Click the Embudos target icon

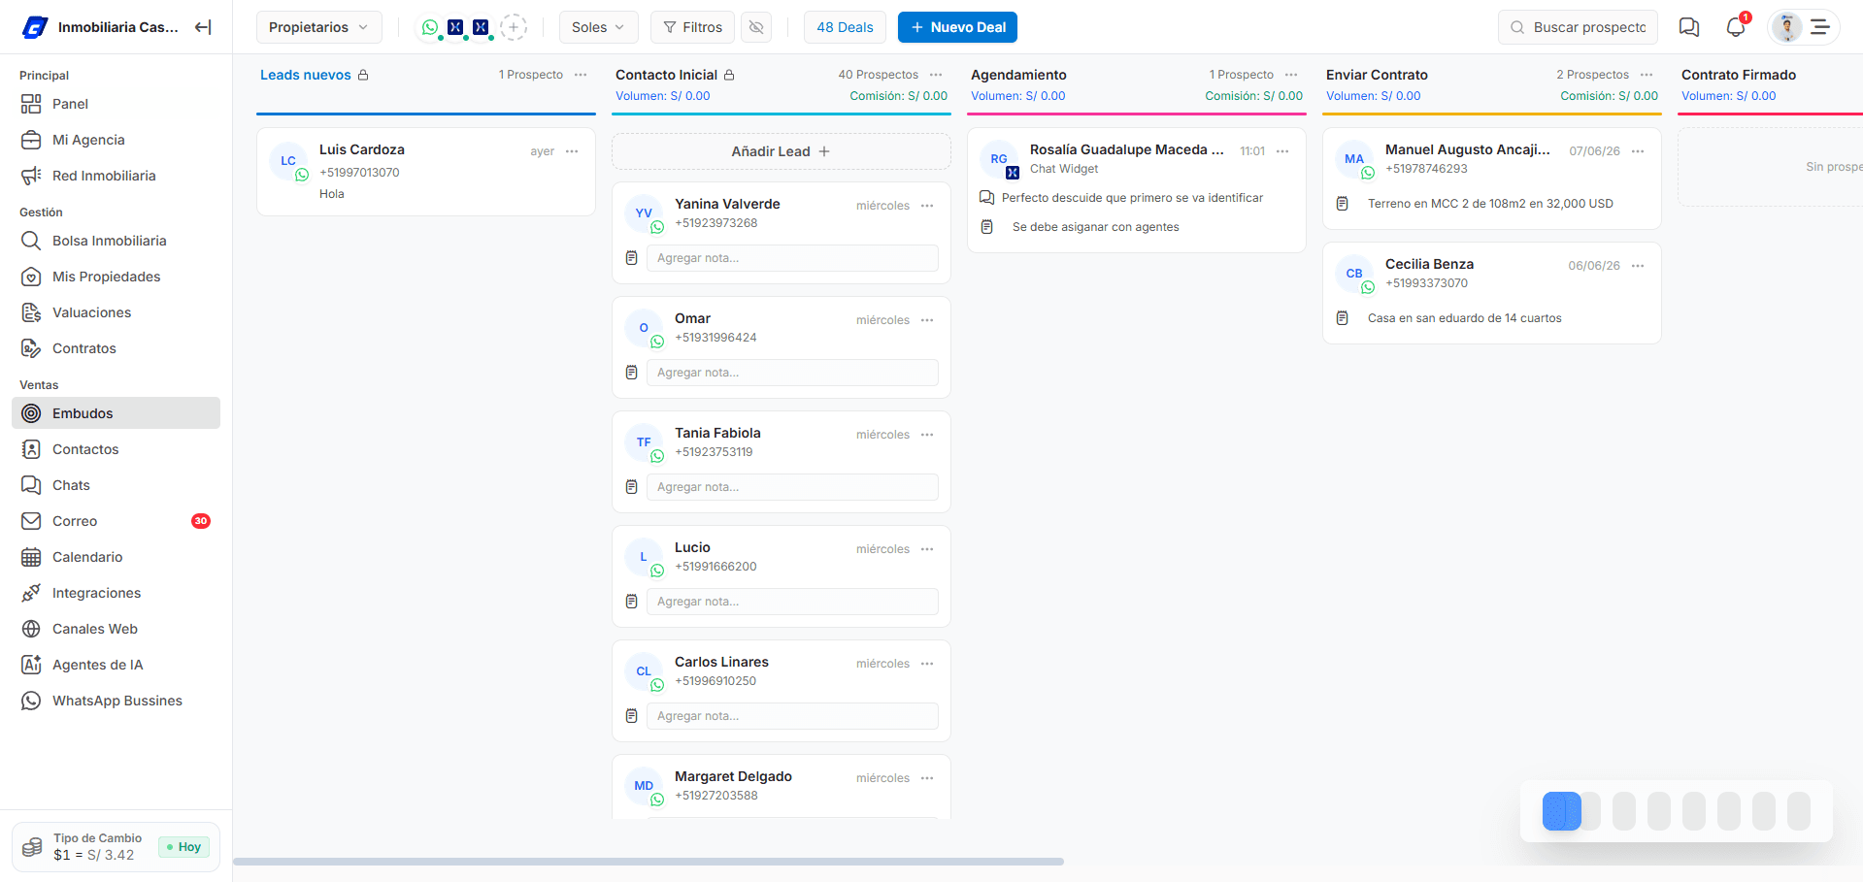[31, 413]
